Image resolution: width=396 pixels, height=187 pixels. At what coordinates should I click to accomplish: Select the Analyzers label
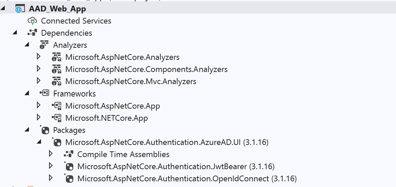[70, 45]
